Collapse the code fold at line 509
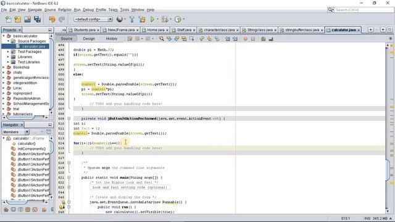The image size is (395, 222). coord(69,118)
